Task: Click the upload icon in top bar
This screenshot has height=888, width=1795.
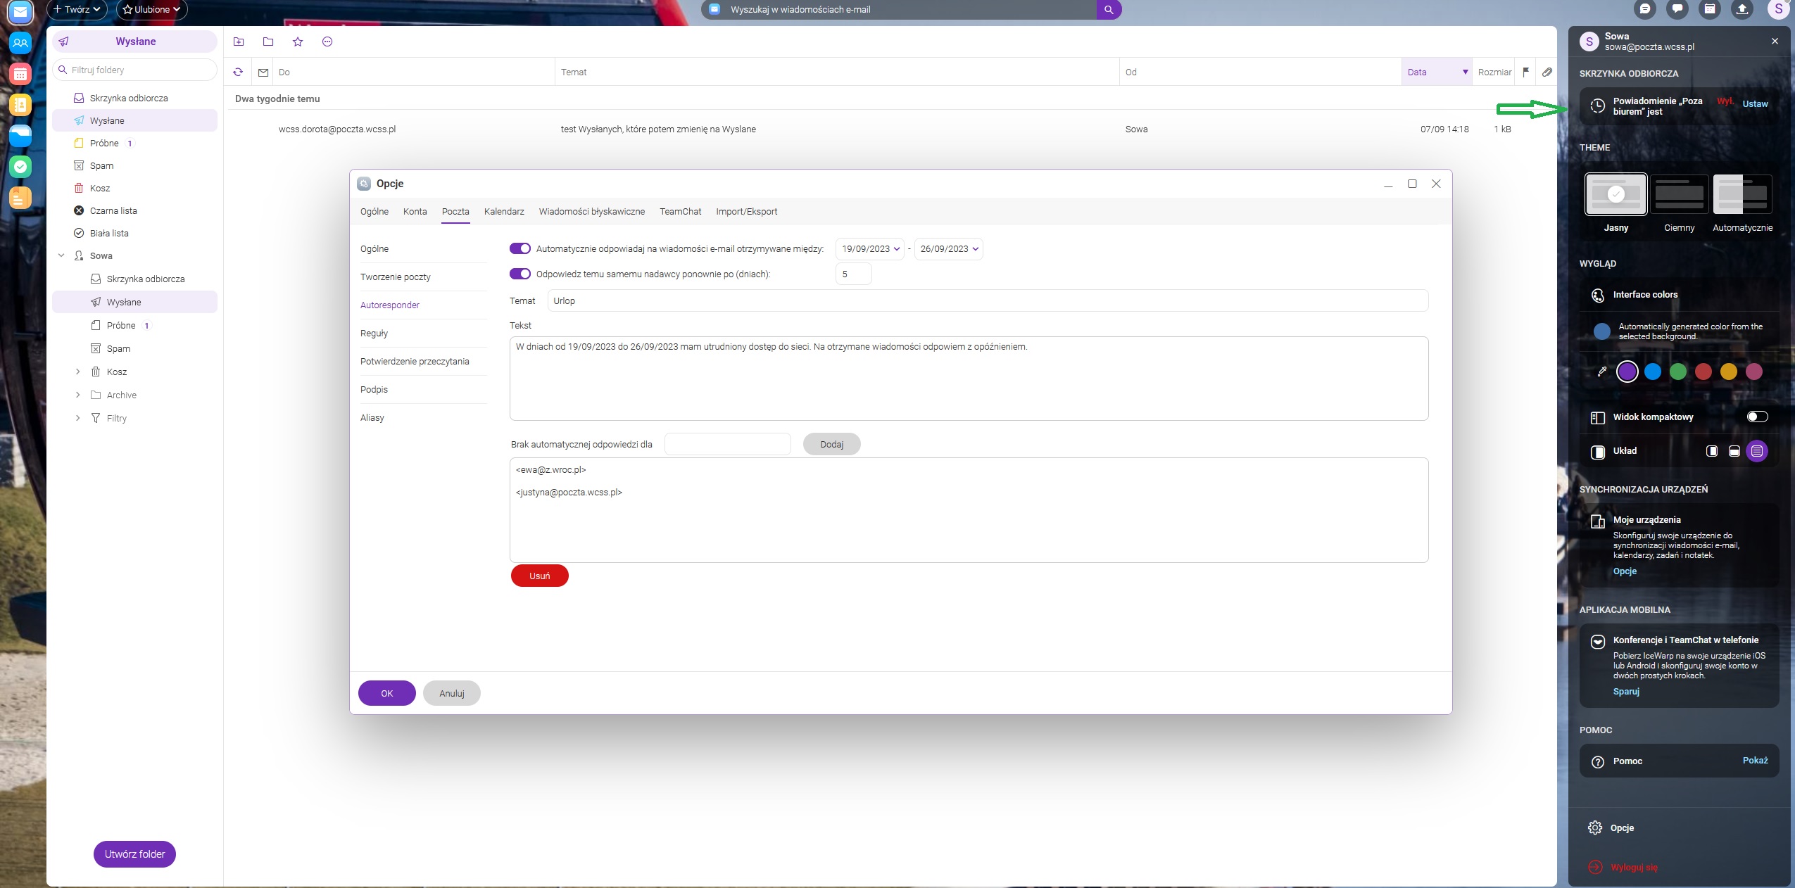Action: (1742, 9)
